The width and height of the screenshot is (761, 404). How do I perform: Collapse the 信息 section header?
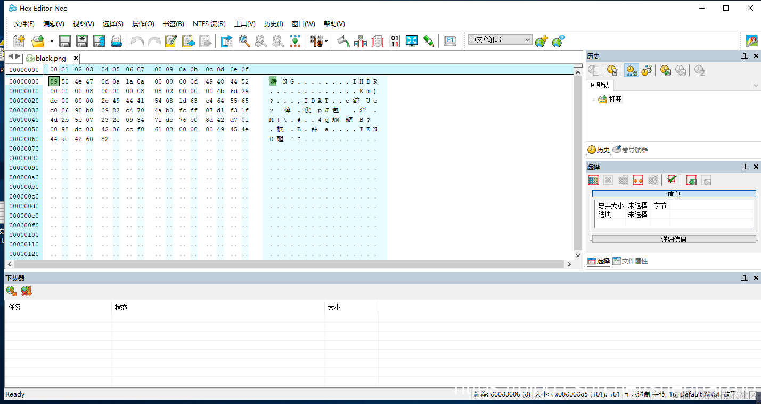click(674, 194)
